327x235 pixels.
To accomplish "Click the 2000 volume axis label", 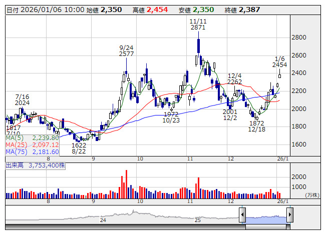I will [x=299, y=177].
